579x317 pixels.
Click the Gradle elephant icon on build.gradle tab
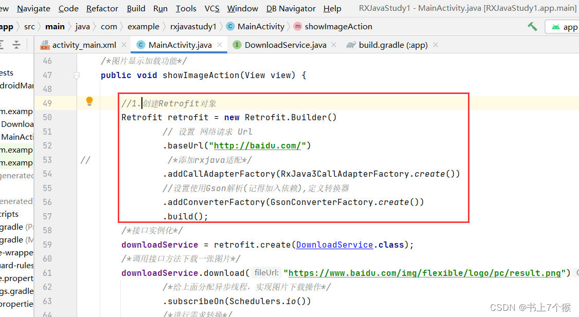[x=351, y=45]
